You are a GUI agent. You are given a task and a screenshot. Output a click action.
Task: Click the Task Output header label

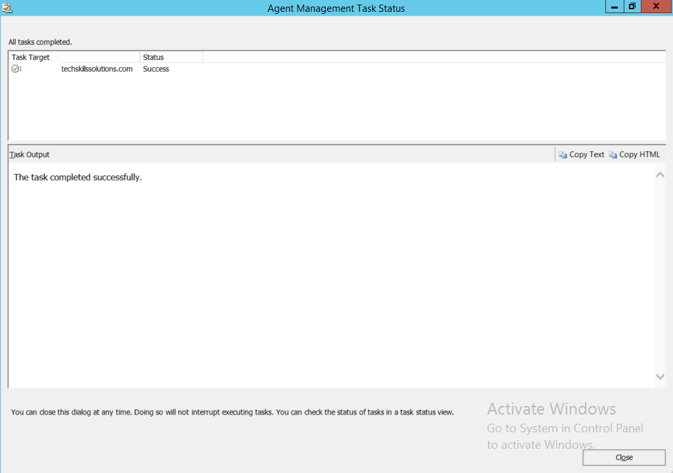point(29,154)
